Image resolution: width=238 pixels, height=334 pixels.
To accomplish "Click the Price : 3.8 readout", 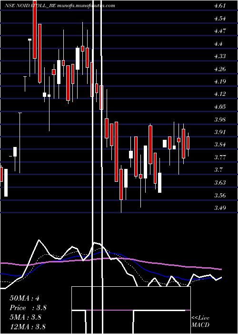I will (x=28, y=308).
